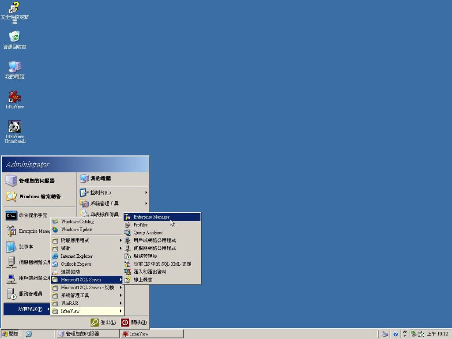Launch Internet Explorer from quick launch bar
This screenshot has width=452, height=339.
pos(29,334)
